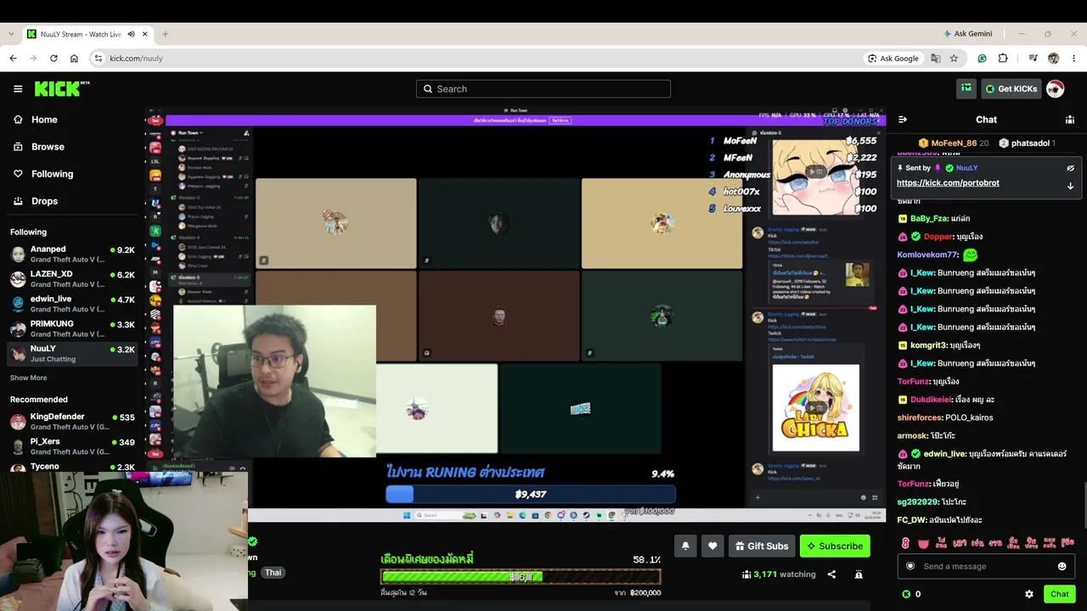
Task: Open chat identity shield badge icon
Action: click(910, 566)
